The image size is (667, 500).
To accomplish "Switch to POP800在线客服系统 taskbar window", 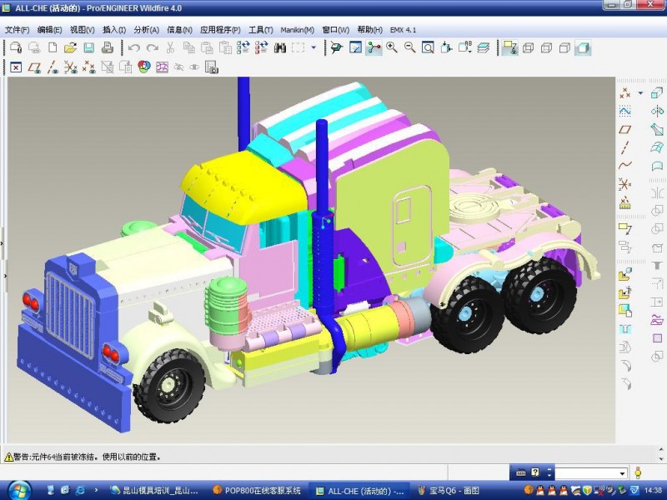I will pos(257,491).
